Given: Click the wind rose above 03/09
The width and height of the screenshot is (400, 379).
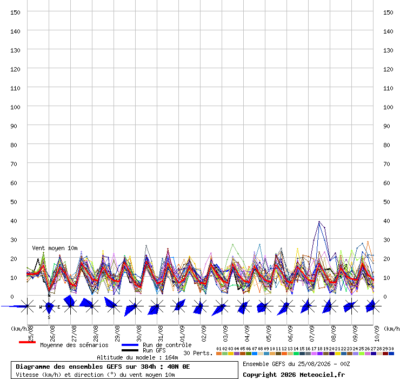Looking at the screenshot, I should pyautogui.click(x=222, y=306).
